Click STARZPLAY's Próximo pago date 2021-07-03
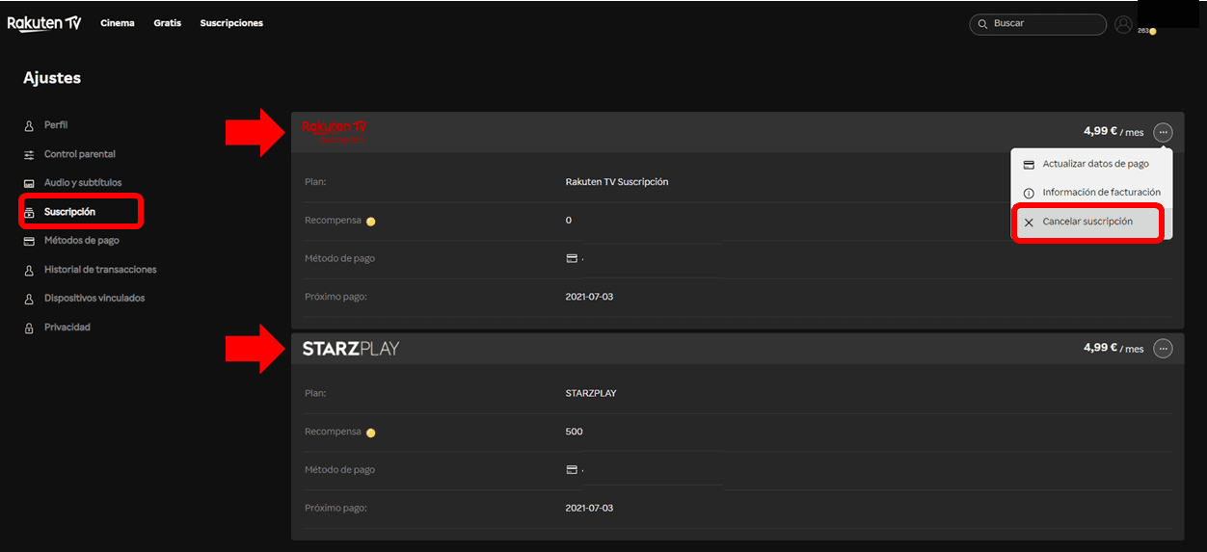 click(x=589, y=508)
